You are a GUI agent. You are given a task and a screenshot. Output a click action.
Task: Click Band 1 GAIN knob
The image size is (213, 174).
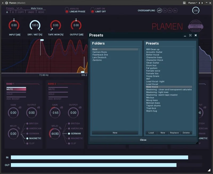pyautogui.click(x=13, y=113)
